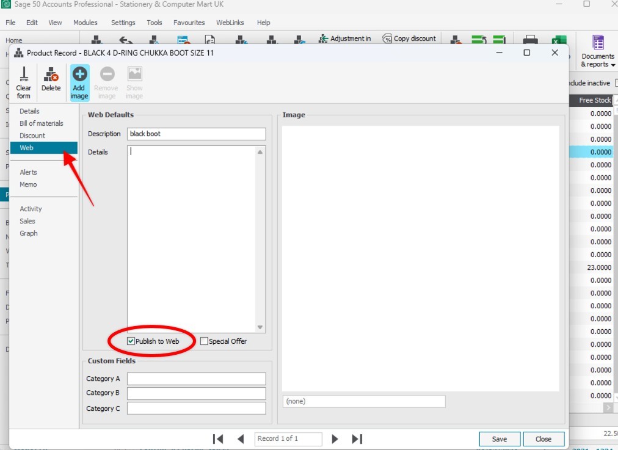Go to the next record
The height and width of the screenshot is (450, 618).
(x=335, y=438)
